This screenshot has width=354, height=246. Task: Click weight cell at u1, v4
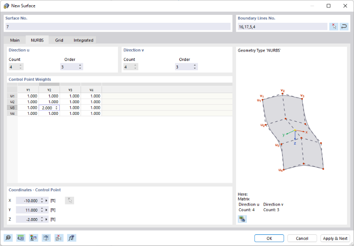pos(91,96)
